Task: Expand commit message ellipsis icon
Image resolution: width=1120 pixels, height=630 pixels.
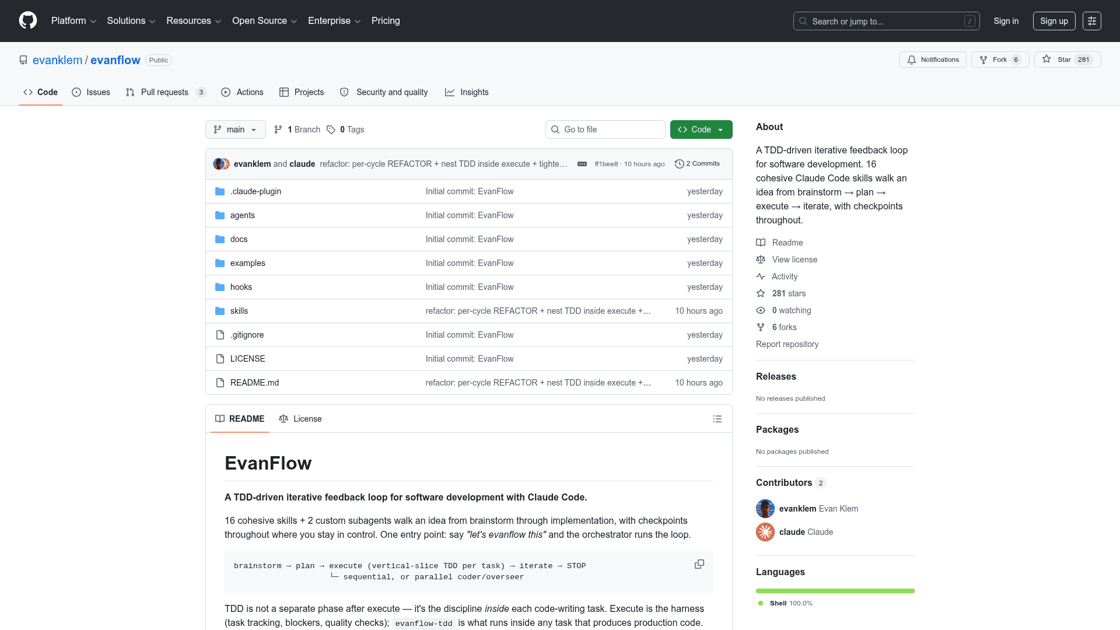Action: [x=582, y=164]
